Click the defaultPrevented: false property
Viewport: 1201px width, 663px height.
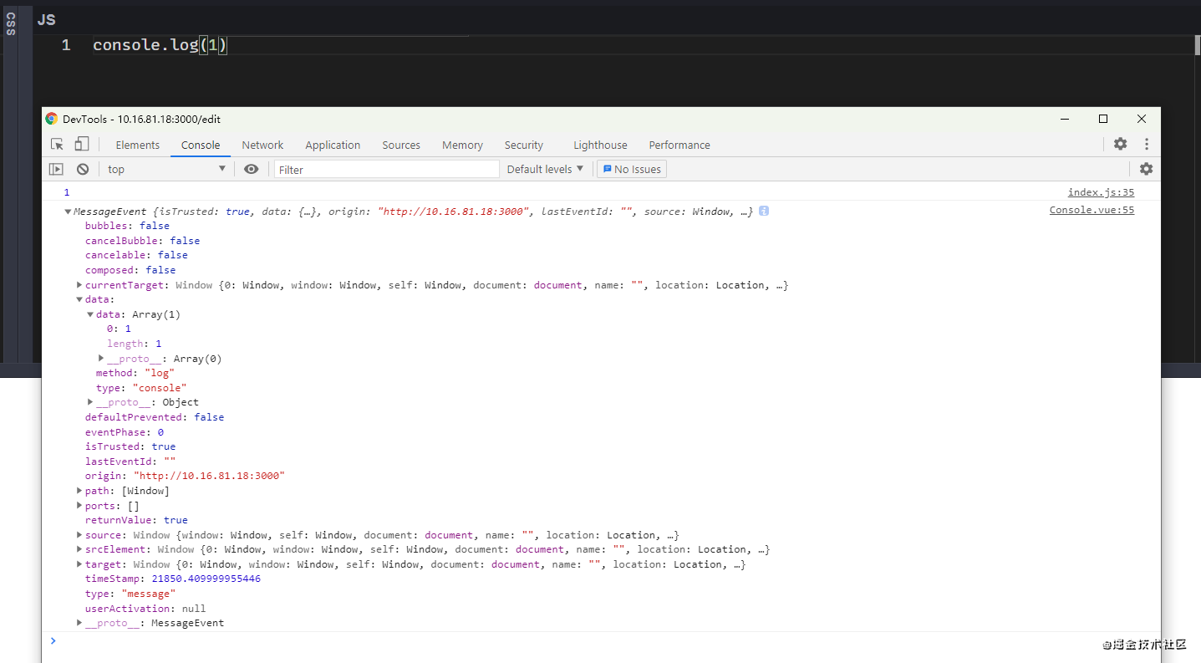tap(155, 417)
